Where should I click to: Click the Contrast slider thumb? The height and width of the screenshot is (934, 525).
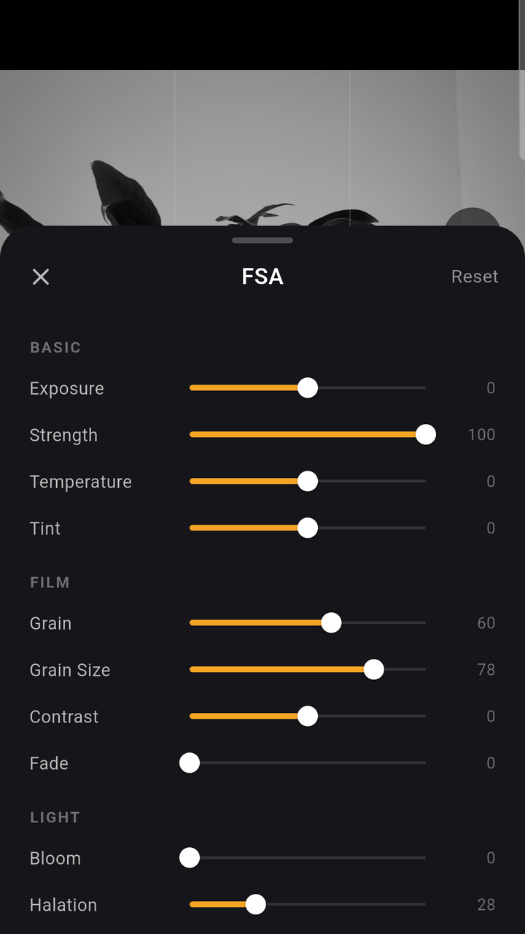[308, 717]
